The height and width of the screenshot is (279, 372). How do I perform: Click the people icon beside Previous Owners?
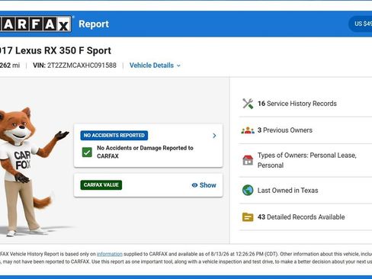click(x=248, y=130)
